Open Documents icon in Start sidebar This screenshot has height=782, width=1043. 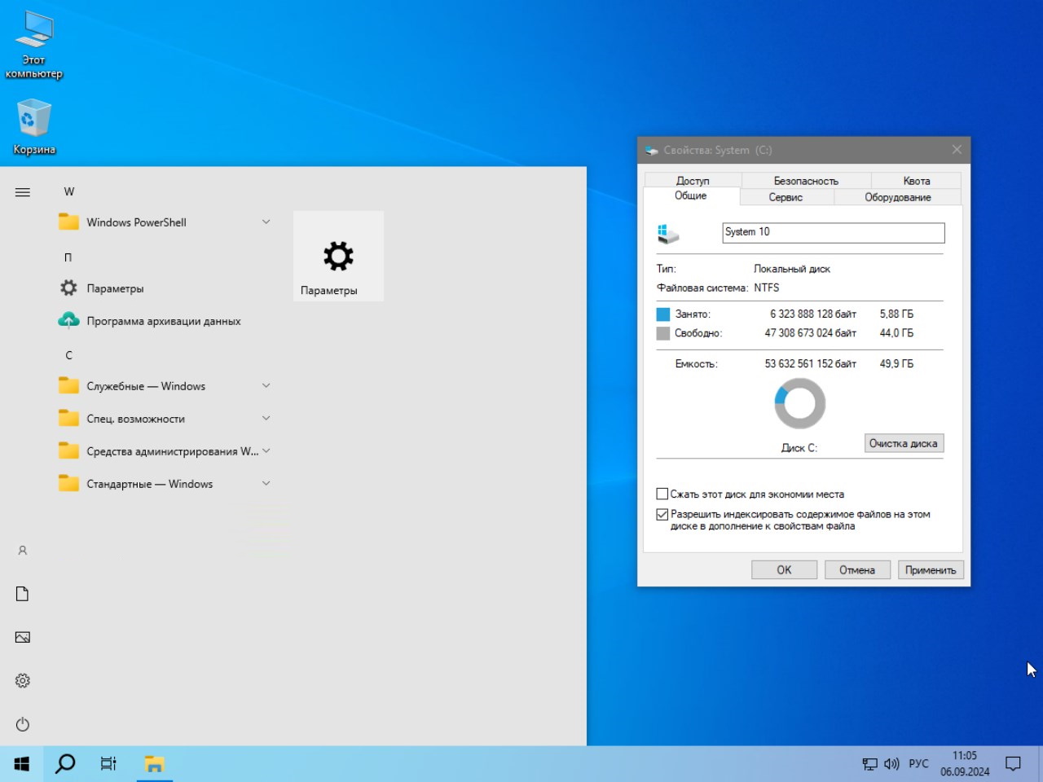23,594
